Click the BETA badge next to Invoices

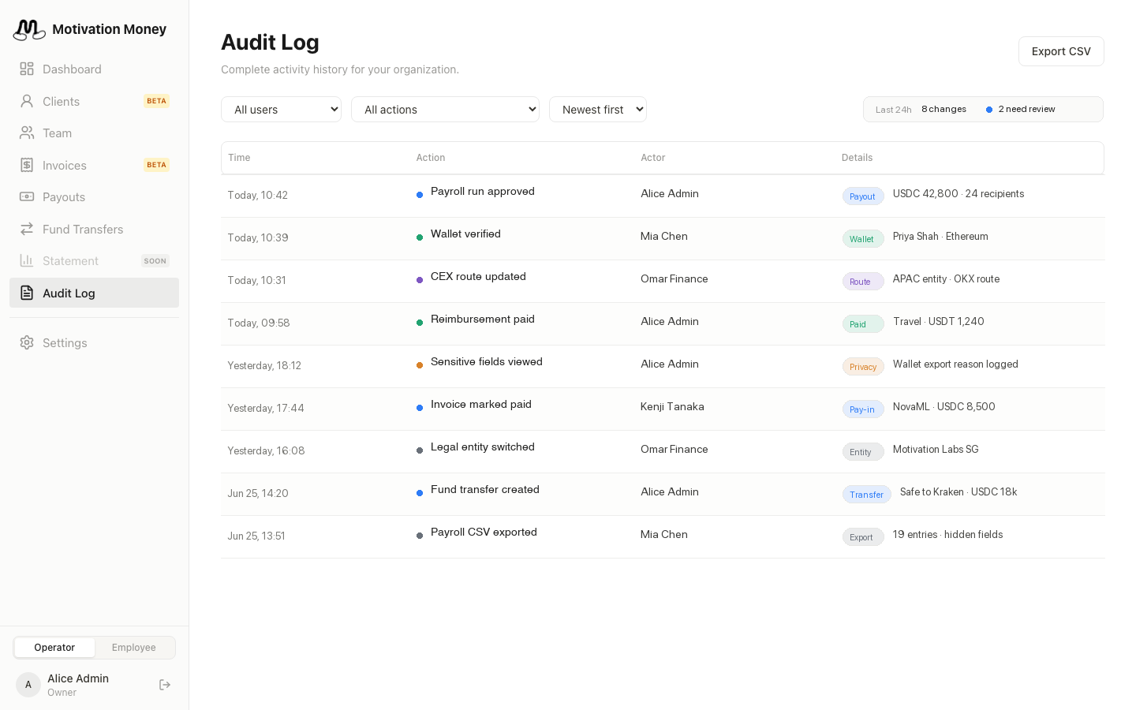[156, 165]
